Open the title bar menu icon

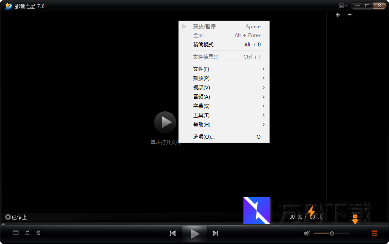pos(341,5)
